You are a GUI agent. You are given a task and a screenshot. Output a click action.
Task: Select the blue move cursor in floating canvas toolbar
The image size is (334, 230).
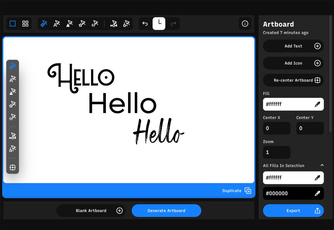[13, 66]
